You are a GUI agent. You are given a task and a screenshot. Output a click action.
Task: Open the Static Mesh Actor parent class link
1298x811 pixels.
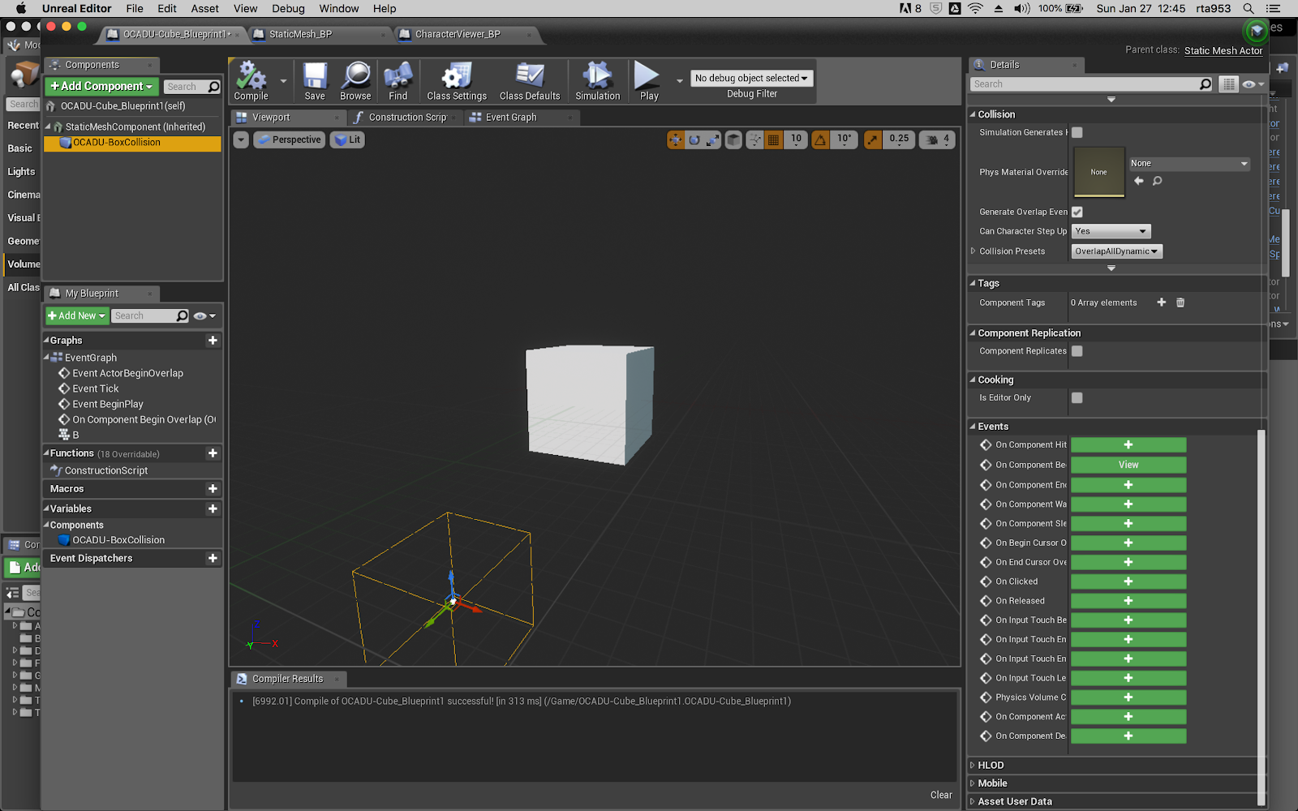tap(1223, 50)
